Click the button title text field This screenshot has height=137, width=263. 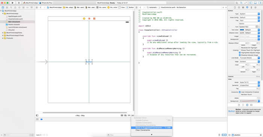pos(249,24)
